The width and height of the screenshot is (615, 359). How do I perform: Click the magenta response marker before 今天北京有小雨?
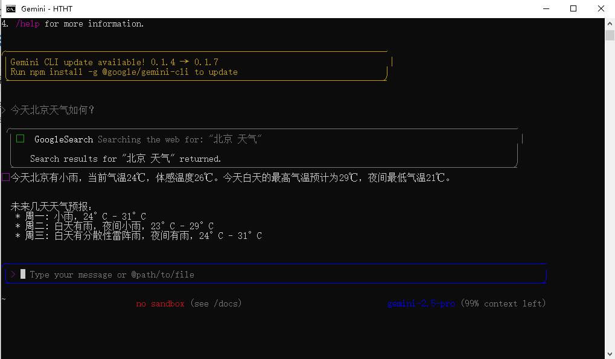(5, 177)
